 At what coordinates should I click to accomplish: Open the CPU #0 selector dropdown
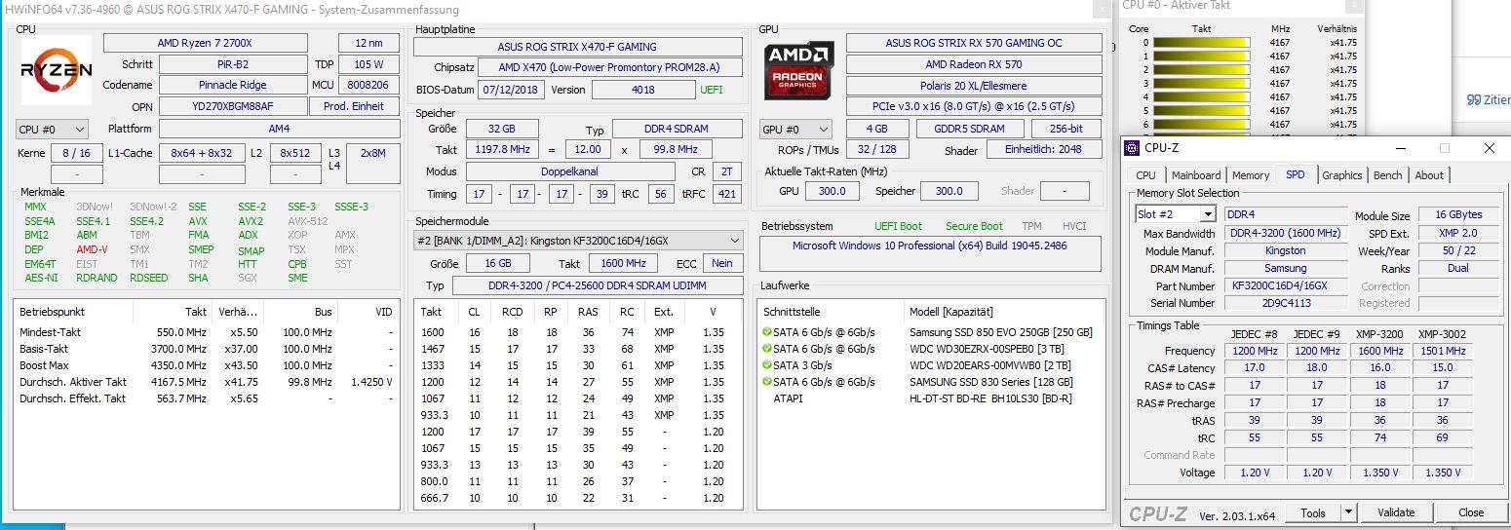pyautogui.click(x=52, y=129)
